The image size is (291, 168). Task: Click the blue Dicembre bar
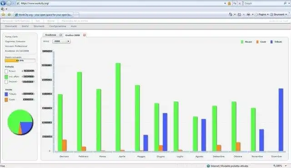click(281, 120)
